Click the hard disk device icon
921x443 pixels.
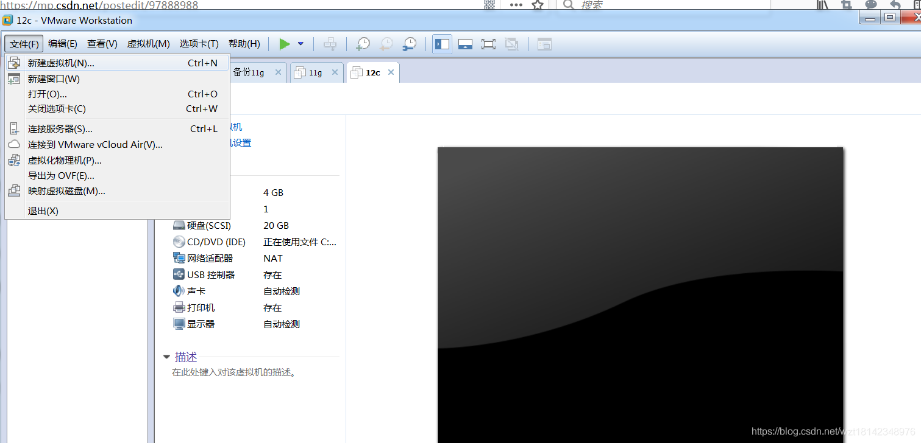tap(179, 225)
